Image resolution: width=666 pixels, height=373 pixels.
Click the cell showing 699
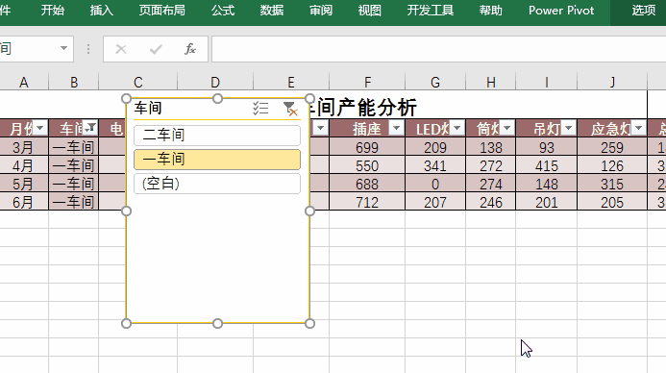pos(367,147)
